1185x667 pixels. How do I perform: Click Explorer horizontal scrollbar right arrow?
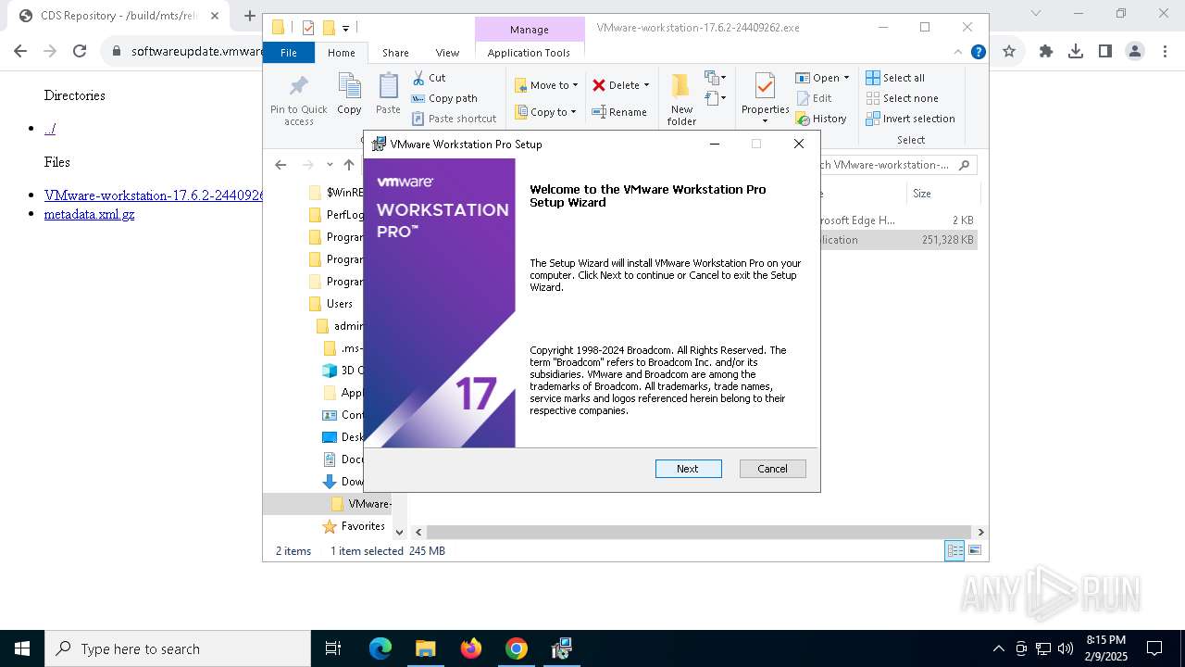pos(980,532)
